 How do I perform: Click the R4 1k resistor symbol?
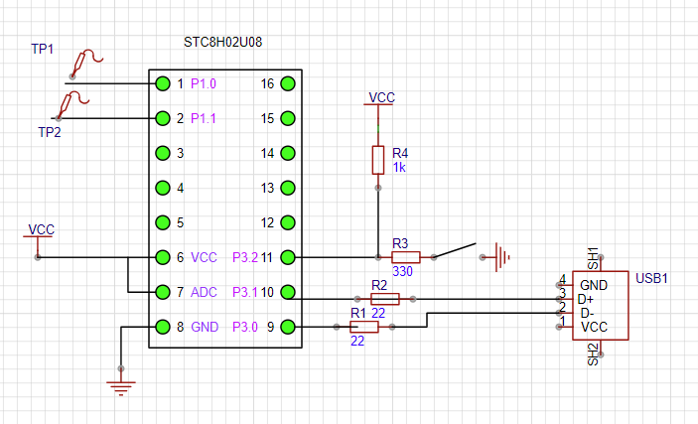click(377, 159)
